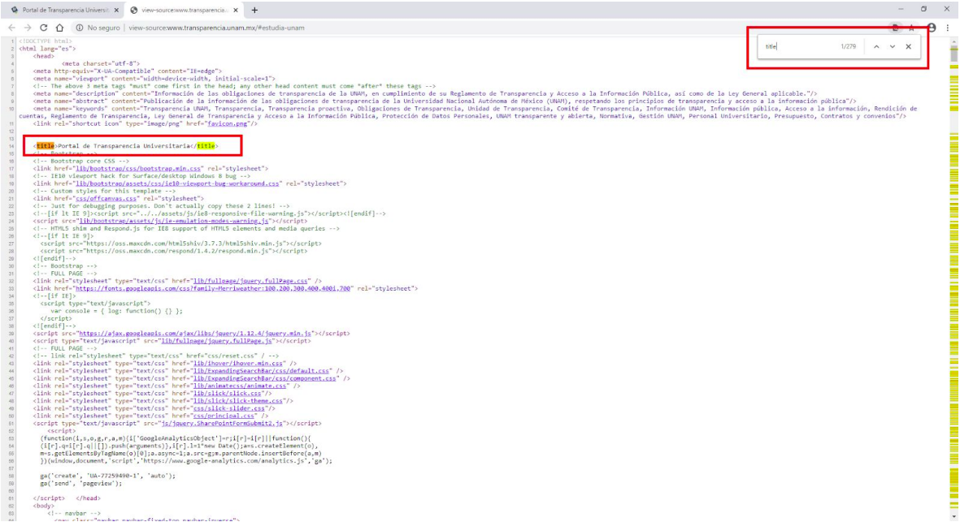Click scrollbar up arrow
The width and height of the screenshot is (960, 522).
[953, 41]
